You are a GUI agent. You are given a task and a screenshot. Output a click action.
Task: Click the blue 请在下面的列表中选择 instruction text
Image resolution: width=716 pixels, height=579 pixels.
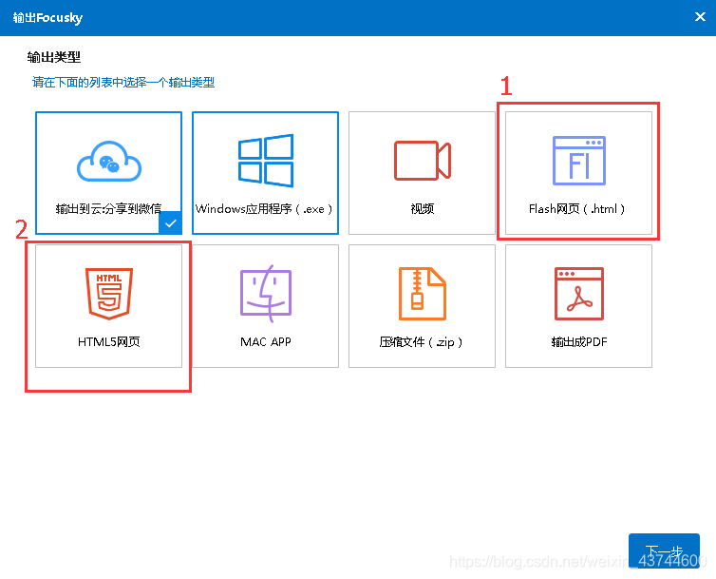[x=123, y=83]
